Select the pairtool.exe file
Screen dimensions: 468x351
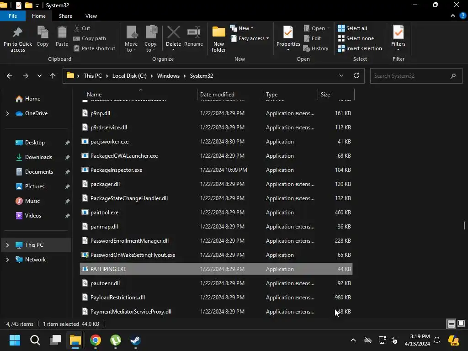216,213
